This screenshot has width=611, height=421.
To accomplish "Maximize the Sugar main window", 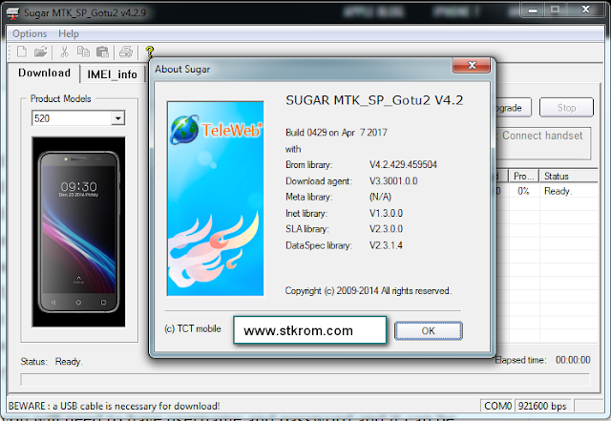I will tap(555, 10).
